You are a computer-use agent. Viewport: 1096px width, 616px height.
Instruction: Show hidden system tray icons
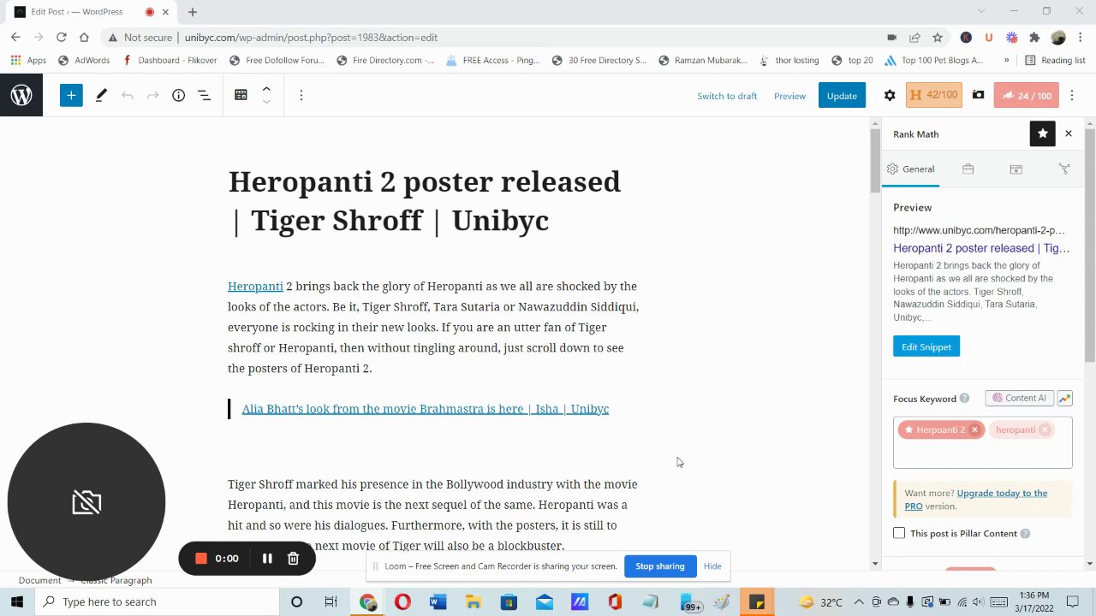(859, 601)
